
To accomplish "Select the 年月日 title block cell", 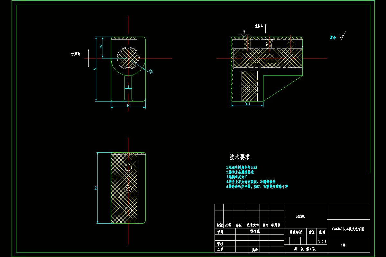I will click(277, 225).
